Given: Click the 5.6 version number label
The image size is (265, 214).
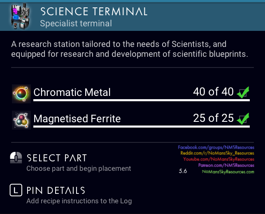Looking at the screenshot, I should (183, 171).
